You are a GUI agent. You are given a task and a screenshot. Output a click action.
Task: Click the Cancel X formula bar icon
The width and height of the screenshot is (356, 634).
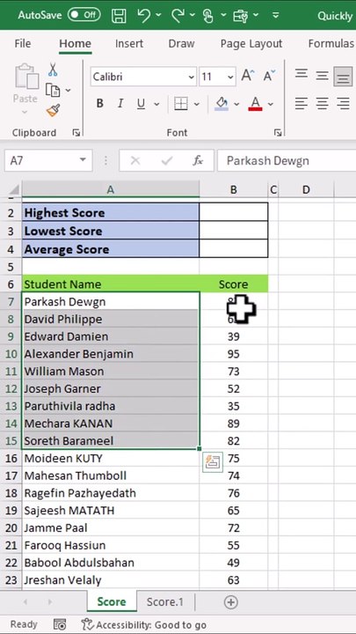pyautogui.click(x=135, y=161)
